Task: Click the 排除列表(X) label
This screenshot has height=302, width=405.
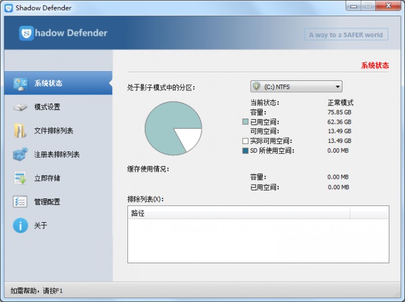Action: pos(145,199)
